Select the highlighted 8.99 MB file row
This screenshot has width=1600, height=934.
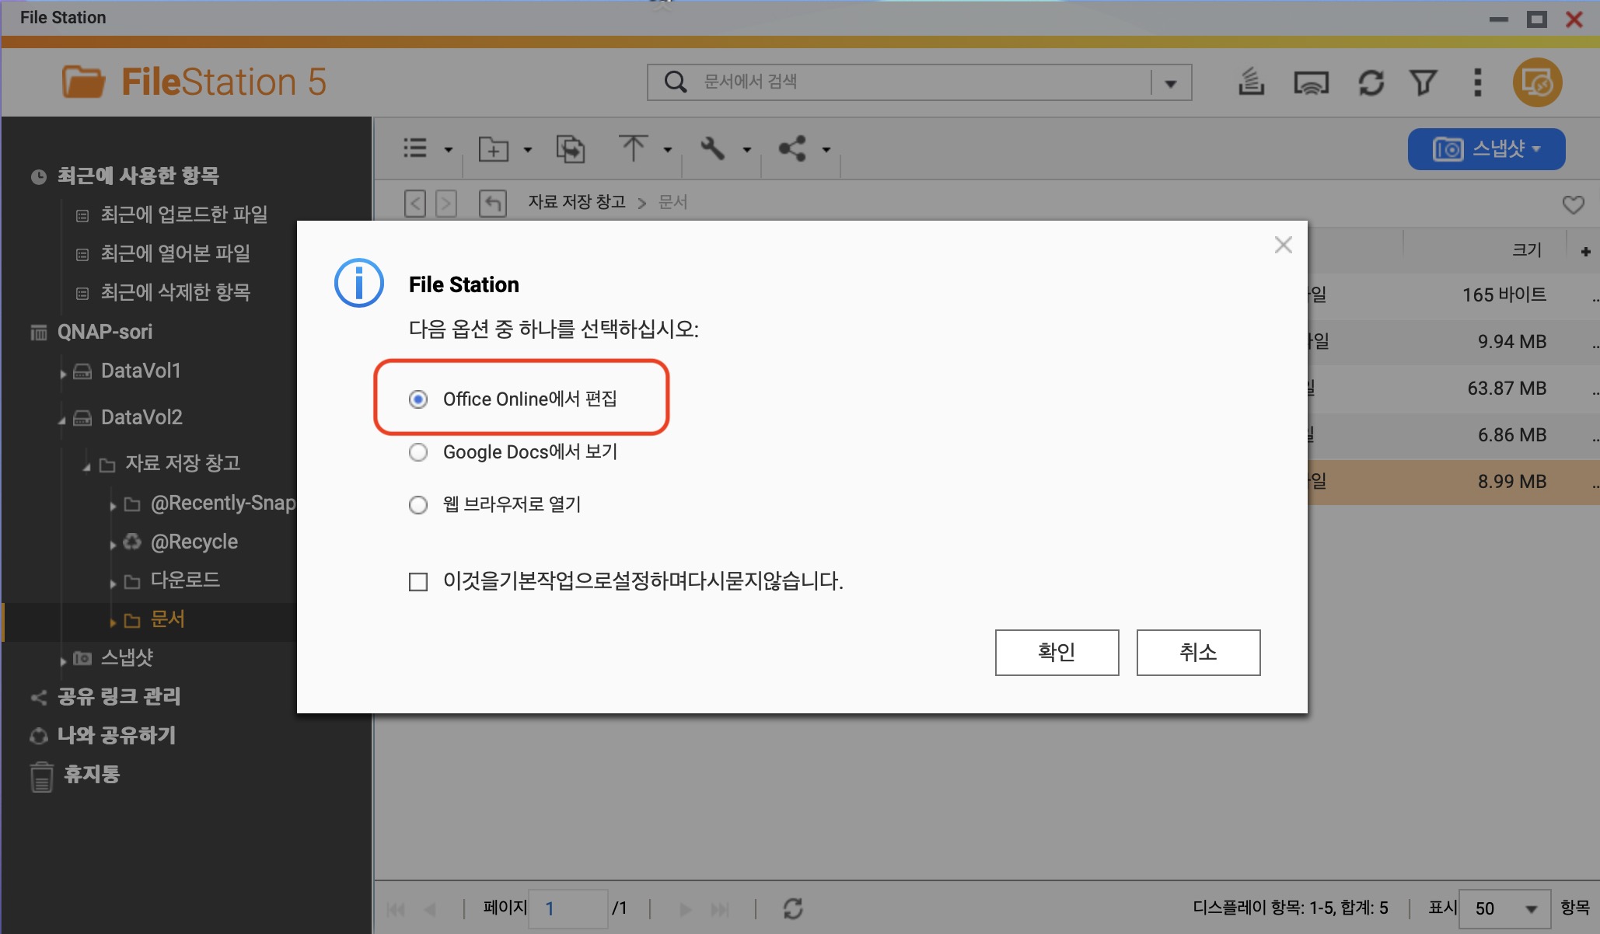point(1453,482)
